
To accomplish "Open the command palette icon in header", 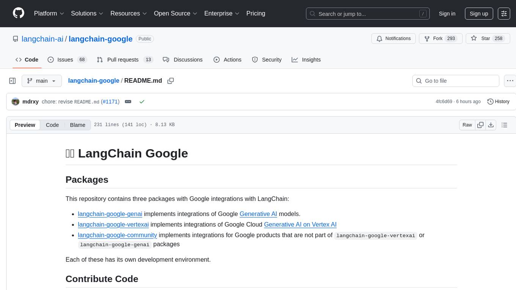I will click(504, 14).
